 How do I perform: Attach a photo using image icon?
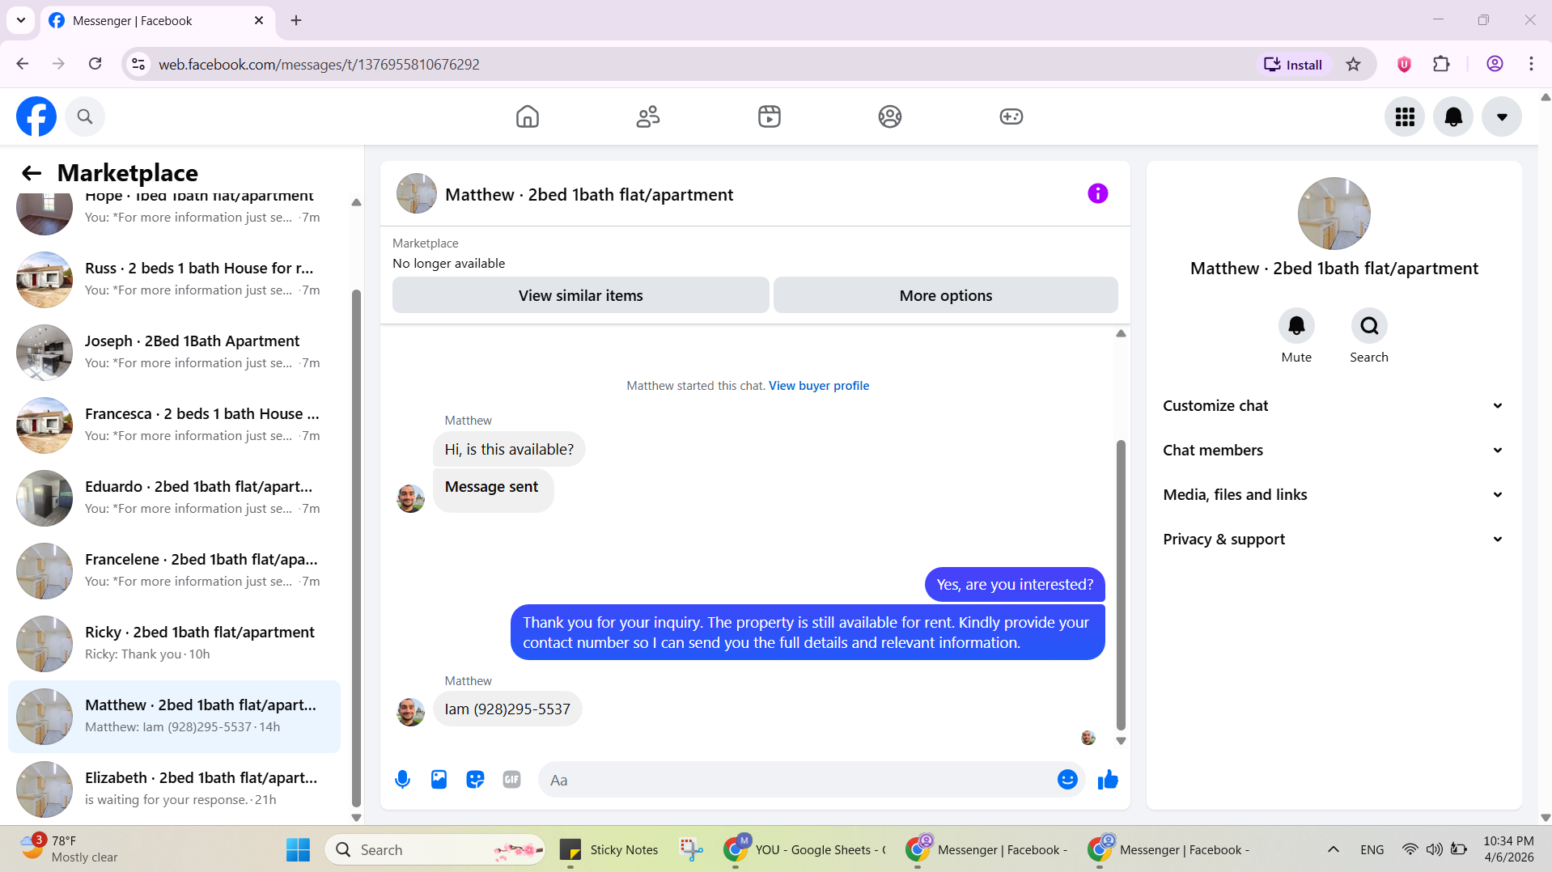439,780
